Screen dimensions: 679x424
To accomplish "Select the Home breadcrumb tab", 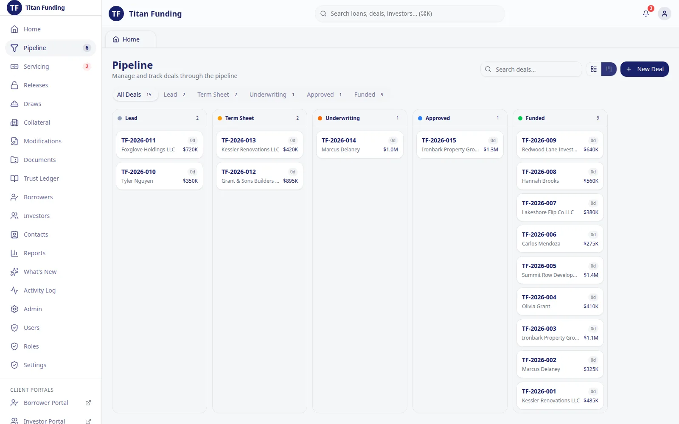I will [131, 39].
